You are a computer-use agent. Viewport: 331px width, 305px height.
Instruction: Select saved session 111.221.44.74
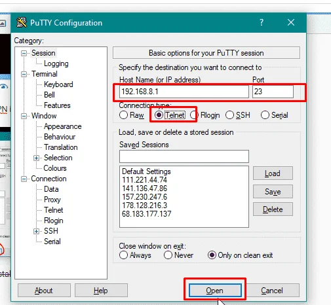click(x=144, y=180)
